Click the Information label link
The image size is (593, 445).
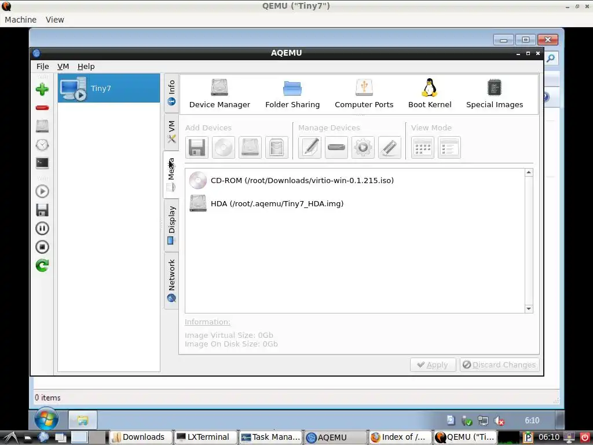pos(207,322)
